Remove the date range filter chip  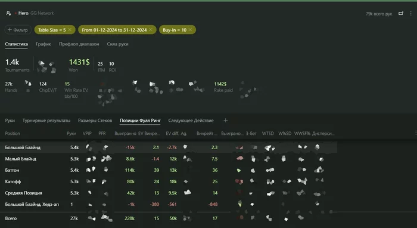coord(151,30)
